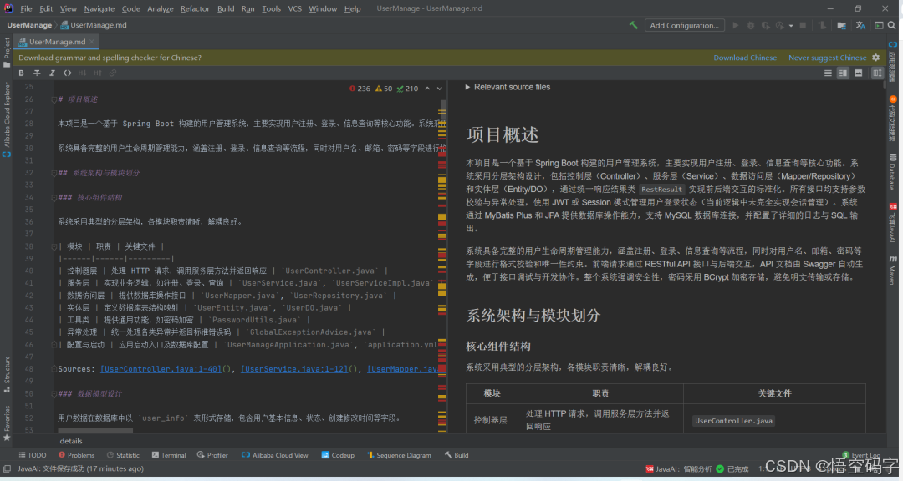
Task: Fold the Sources block at line 48
Action: pyautogui.click(x=54, y=369)
